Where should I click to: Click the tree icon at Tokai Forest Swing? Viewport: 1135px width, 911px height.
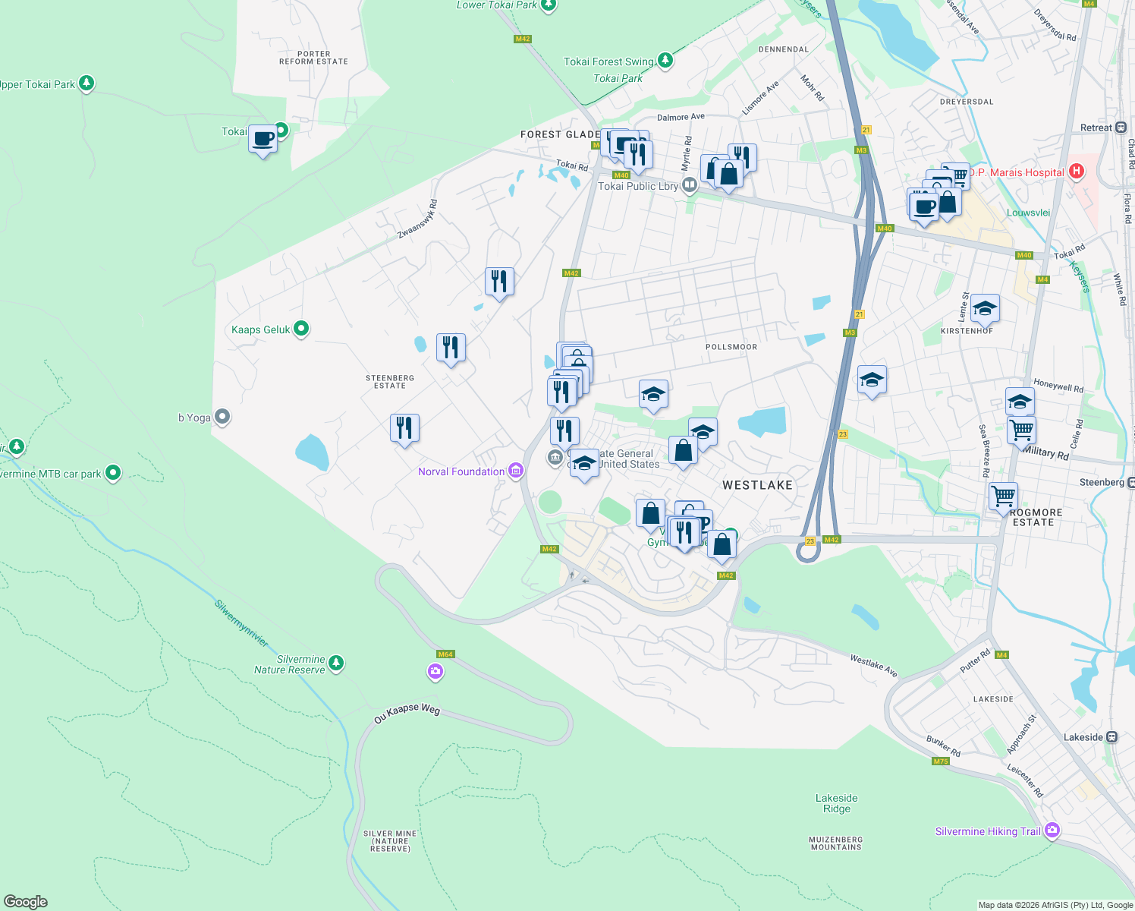point(665,59)
